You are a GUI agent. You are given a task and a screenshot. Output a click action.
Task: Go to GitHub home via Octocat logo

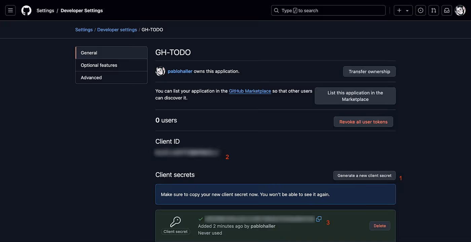26,10
